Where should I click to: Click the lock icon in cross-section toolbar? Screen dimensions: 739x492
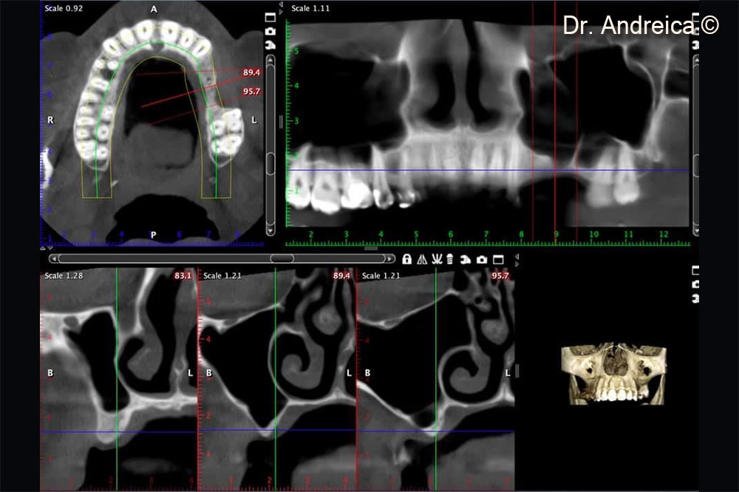coord(407,259)
